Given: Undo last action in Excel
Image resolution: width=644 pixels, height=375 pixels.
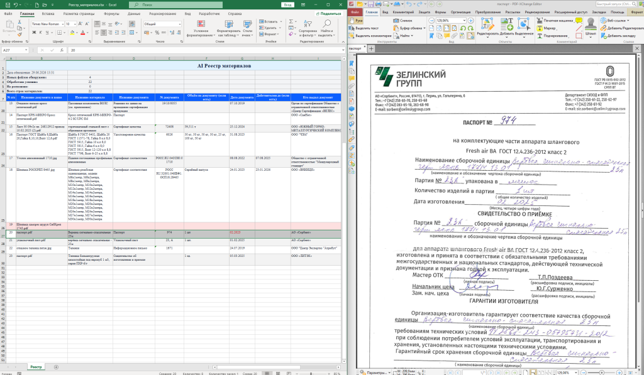Looking at the screenshot, I should [x=16, y=5].
